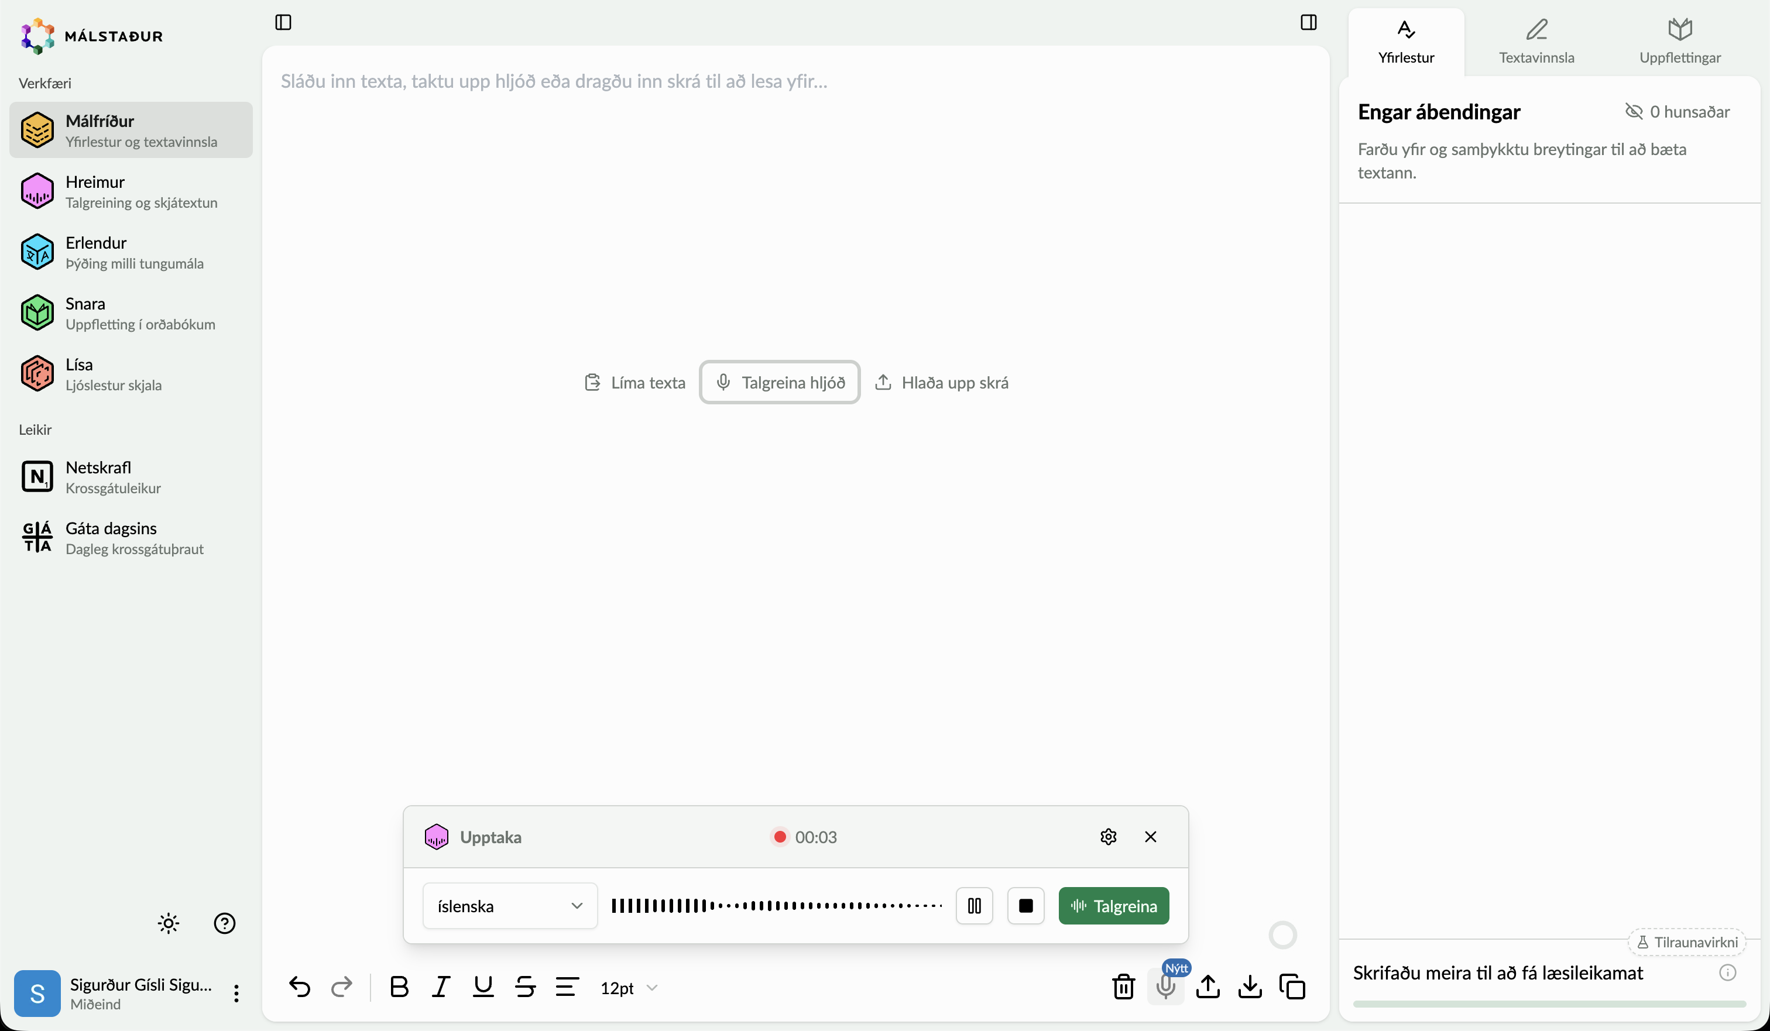Open the help question mark icon
The width and height of the screenshot is (1770, 1031).
point(225,923)
